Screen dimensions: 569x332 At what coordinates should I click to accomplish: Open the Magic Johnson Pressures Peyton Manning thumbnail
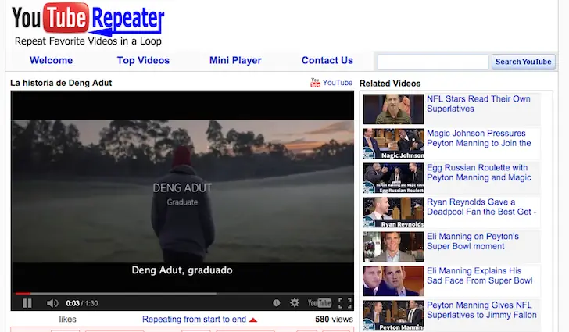tap(393, 144)
